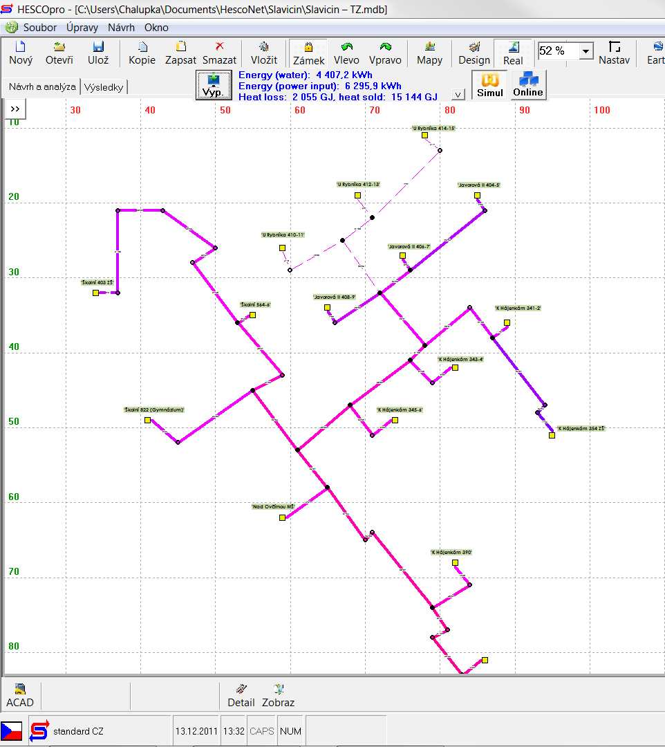Switch to Výsledky tab
665x747 pixels.
[x=103, y=87]
